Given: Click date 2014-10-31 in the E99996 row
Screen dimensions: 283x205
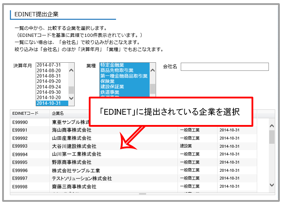Looking at the screenshot, I should click(230, 170).
